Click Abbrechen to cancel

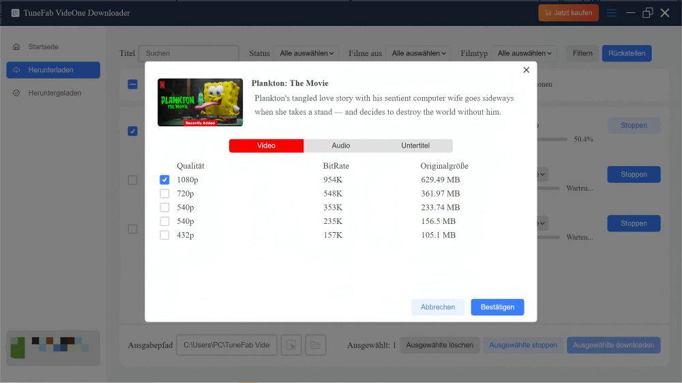[438, 307]
